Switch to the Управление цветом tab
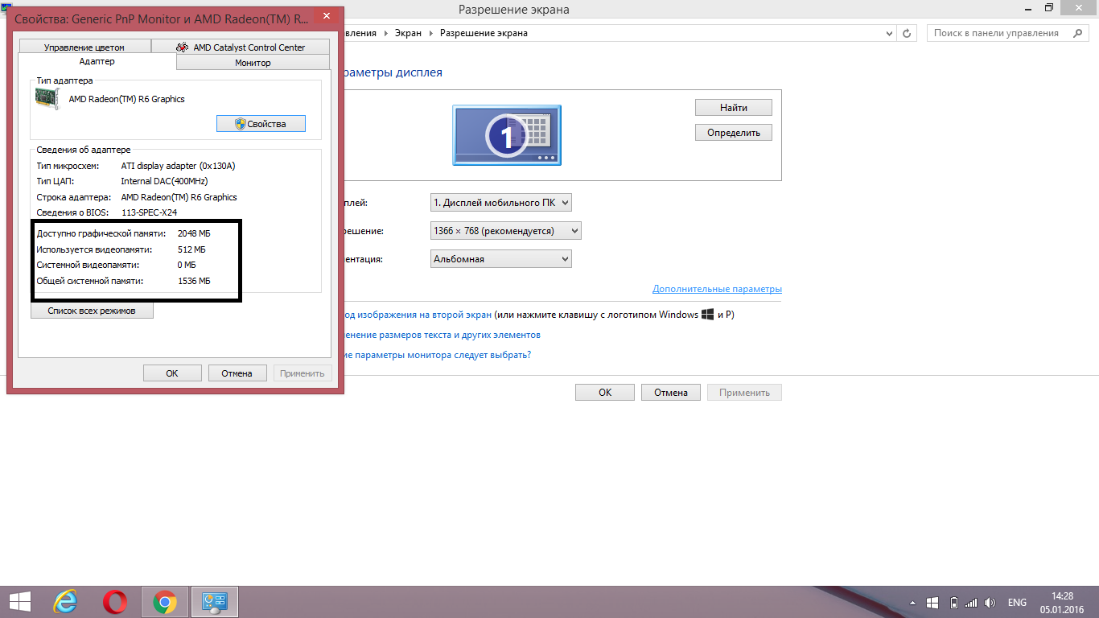Screen dimensions: 1099x618 pyautogui.click(x=84, y=47)
